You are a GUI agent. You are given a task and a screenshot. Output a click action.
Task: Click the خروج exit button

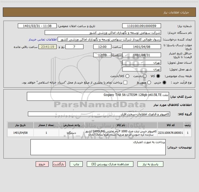[42, 164]
